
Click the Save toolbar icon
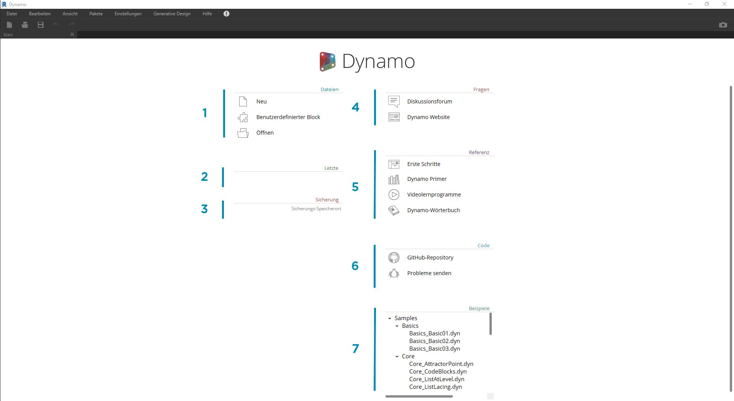pyautogui.click(x=41, y=25)
